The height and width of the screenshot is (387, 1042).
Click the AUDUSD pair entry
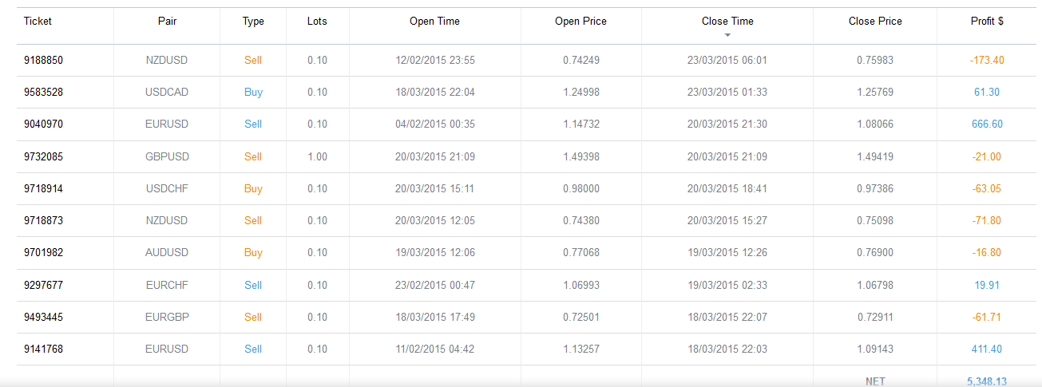click(167, 253)
